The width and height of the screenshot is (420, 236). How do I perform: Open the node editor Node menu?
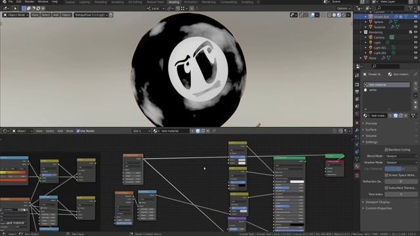pos(70,131)
